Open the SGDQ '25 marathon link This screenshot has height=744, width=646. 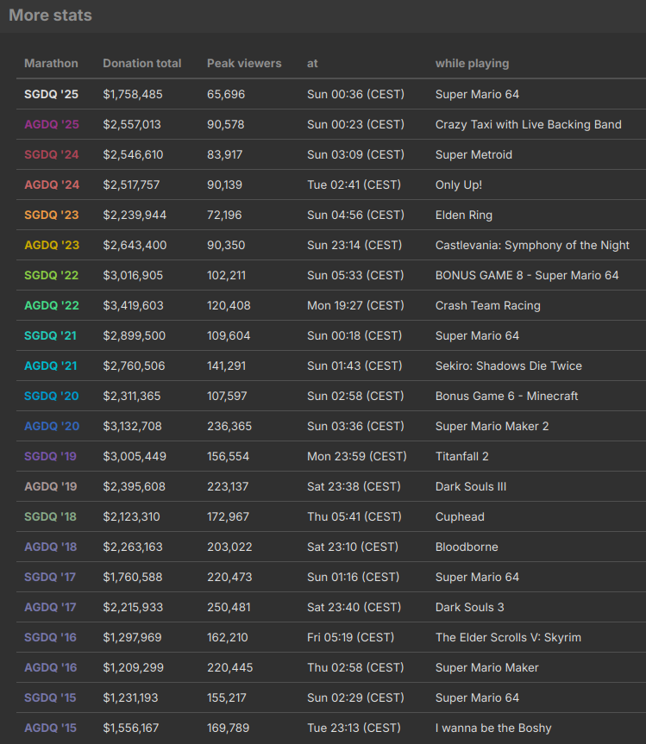[x=51, y=95]
